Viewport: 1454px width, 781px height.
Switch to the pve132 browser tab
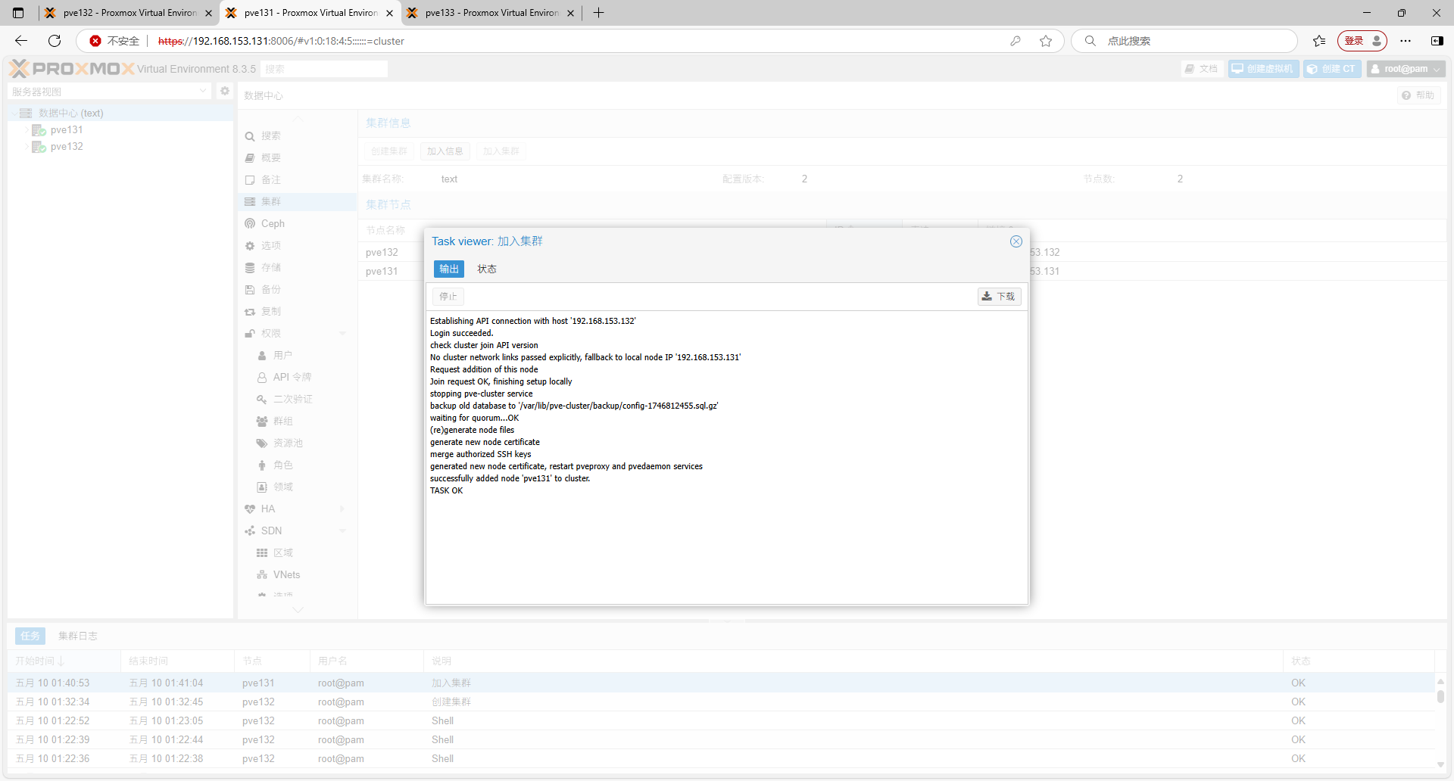coord(129,13)
